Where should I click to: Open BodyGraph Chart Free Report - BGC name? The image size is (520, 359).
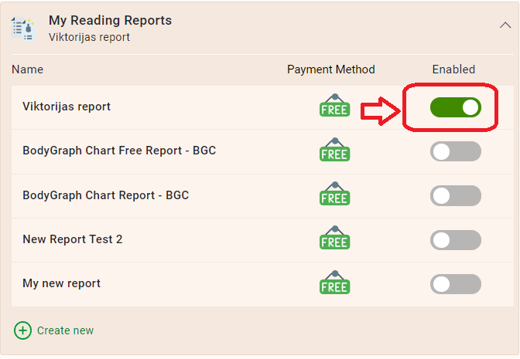(119, 151)
